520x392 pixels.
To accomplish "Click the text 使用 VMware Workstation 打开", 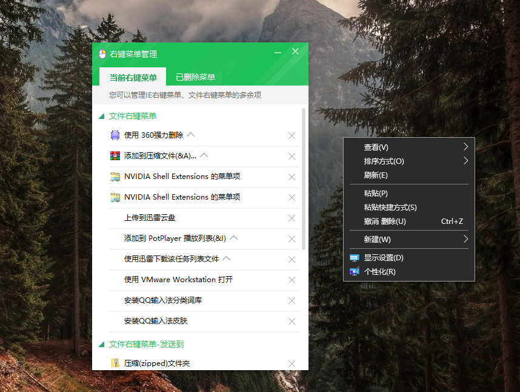I will pos(178,280).
